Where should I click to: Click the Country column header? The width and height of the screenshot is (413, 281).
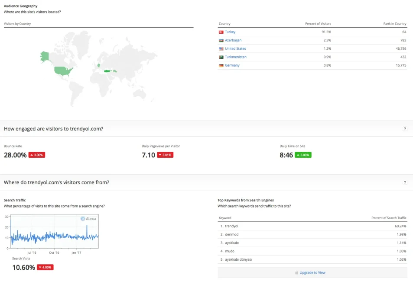pyautogui.click(x=224, y=24)
